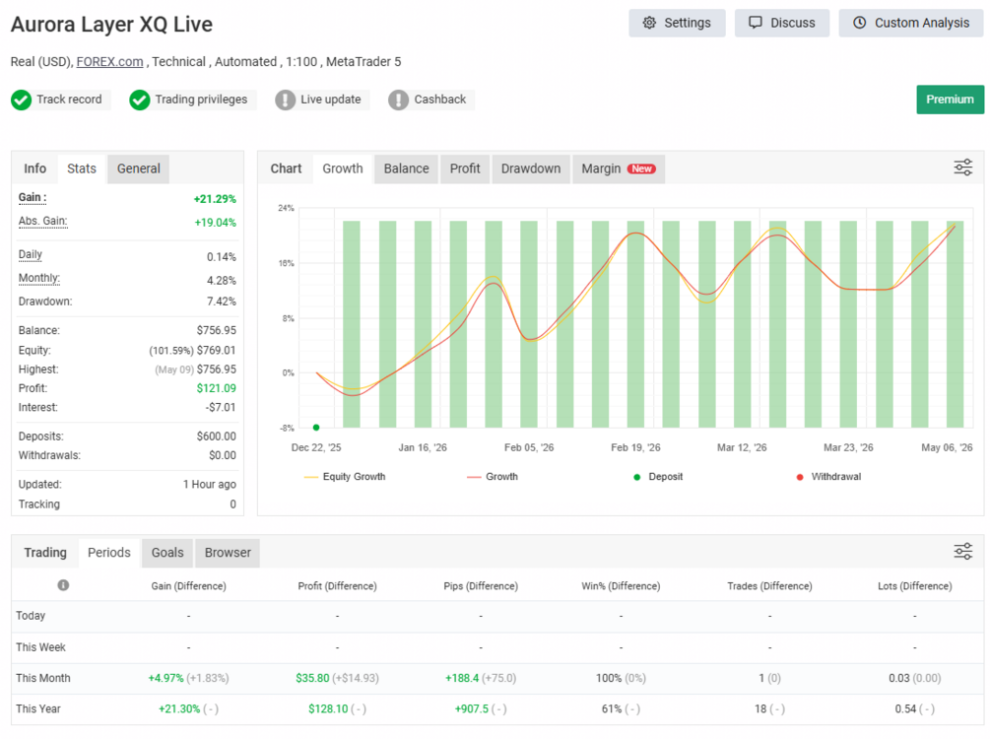Viewport: 990px width, 739px height.
Task: Toggle Deposit marker in chart legend
Action: click(659, 477)
